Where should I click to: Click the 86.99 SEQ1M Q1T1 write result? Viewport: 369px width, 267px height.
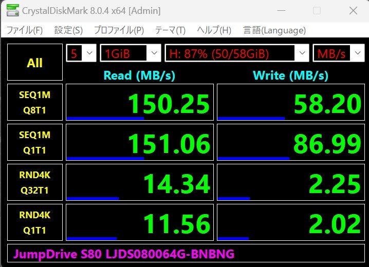click(291, 142)
